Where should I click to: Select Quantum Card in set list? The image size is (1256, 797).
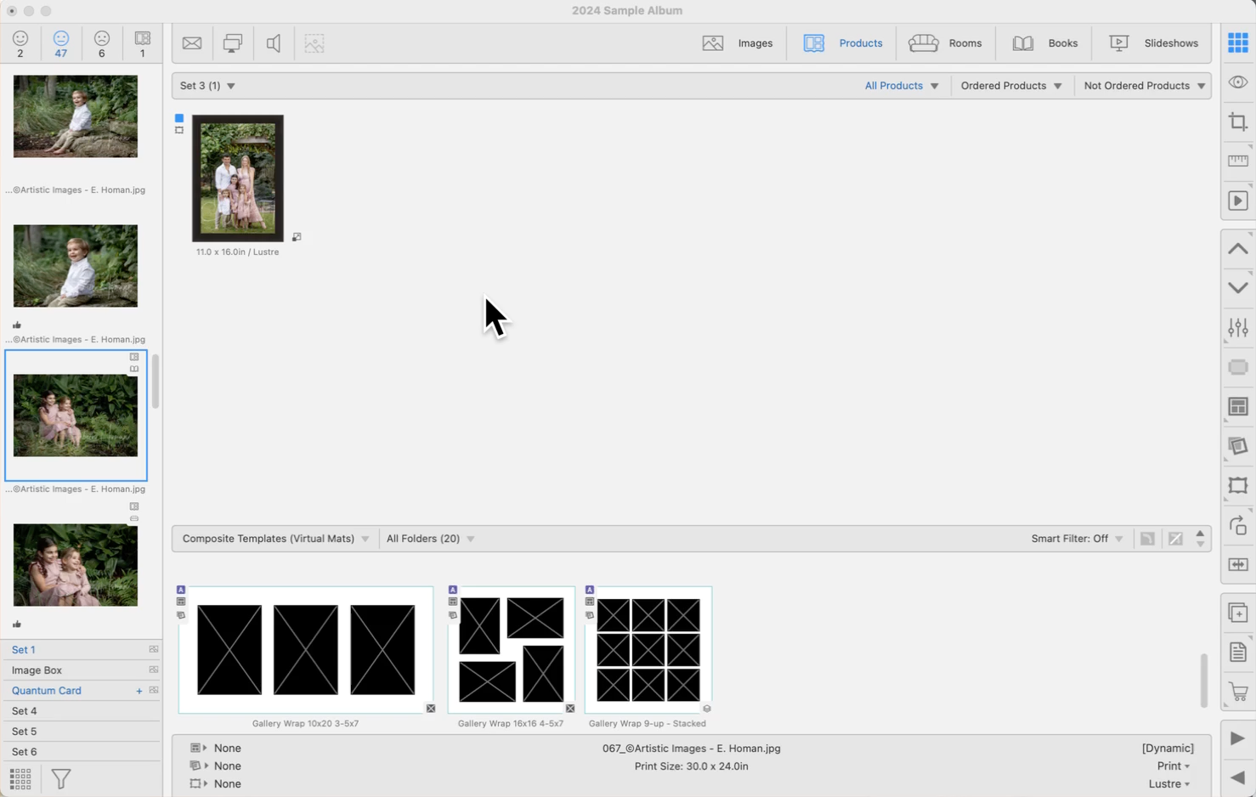click(x=47, y=691)
